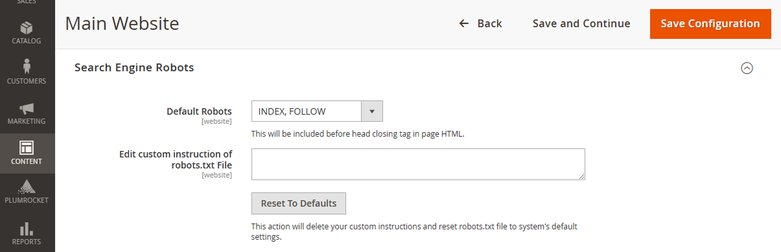Click the left arrow beside Back
Image resolution: width=781 pixels, height=252 pixels.
pyautogui.click(x=463, y=23)
